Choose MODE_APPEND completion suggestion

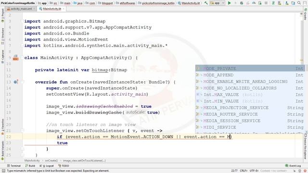(250, 75)
